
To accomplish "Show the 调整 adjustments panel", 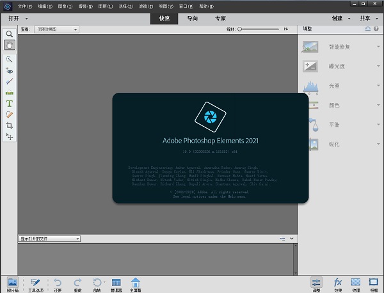I will click(x=316, y=285).
